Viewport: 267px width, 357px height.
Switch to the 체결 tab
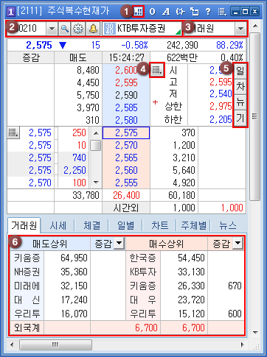[x=91, y=225]
